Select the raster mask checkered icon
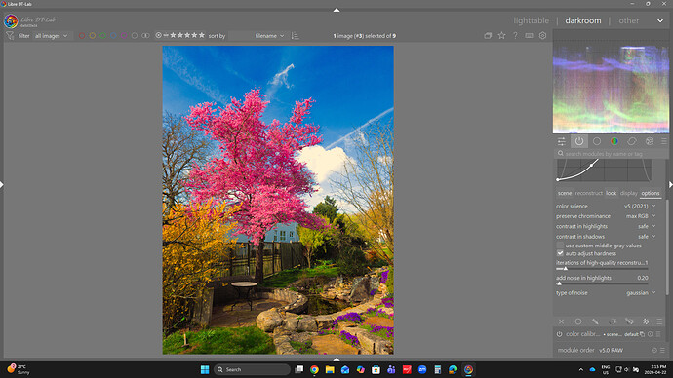This screenshot has height=378, width=673. (646, 321)
